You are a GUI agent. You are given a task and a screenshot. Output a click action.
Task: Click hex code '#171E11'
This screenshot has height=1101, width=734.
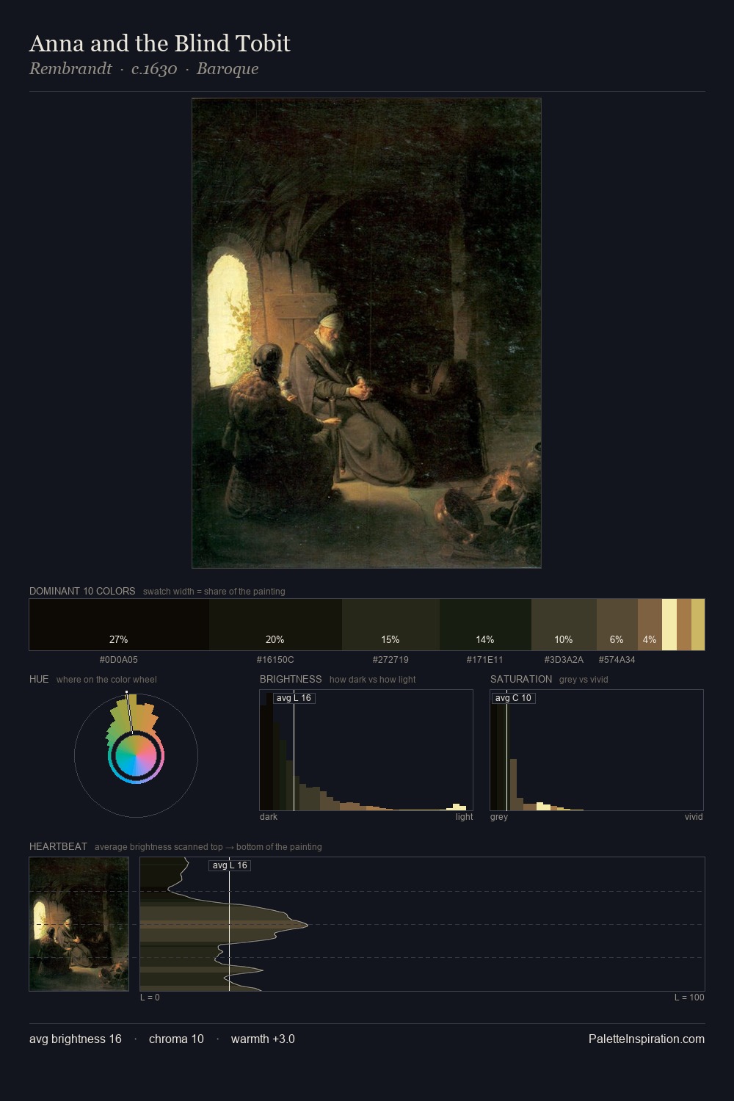click(485, 660)
